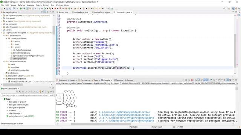Minimize the Package Explorer panel

[50, 12]
